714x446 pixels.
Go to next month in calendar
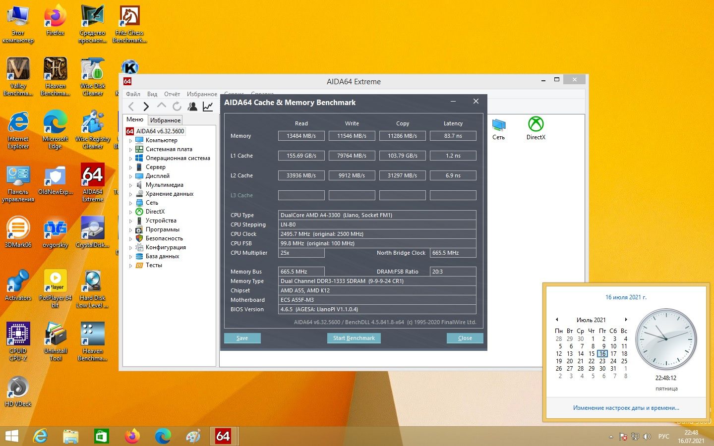point(626,320)
